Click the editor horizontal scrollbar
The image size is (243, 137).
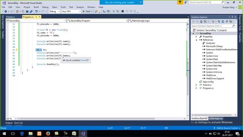pos(87,119)
